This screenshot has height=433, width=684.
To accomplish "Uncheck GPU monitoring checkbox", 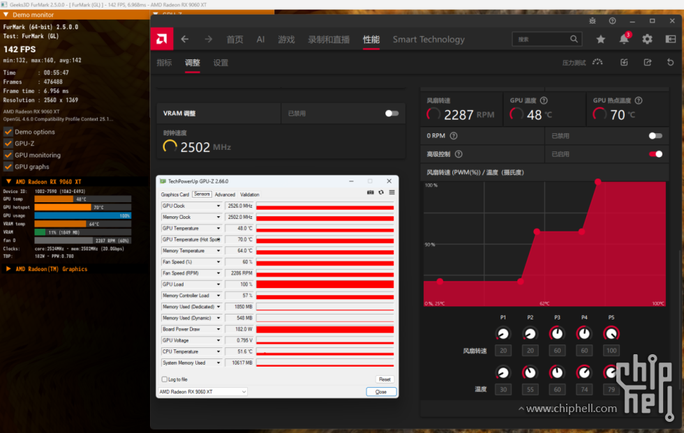I will (x=8, y=155).
